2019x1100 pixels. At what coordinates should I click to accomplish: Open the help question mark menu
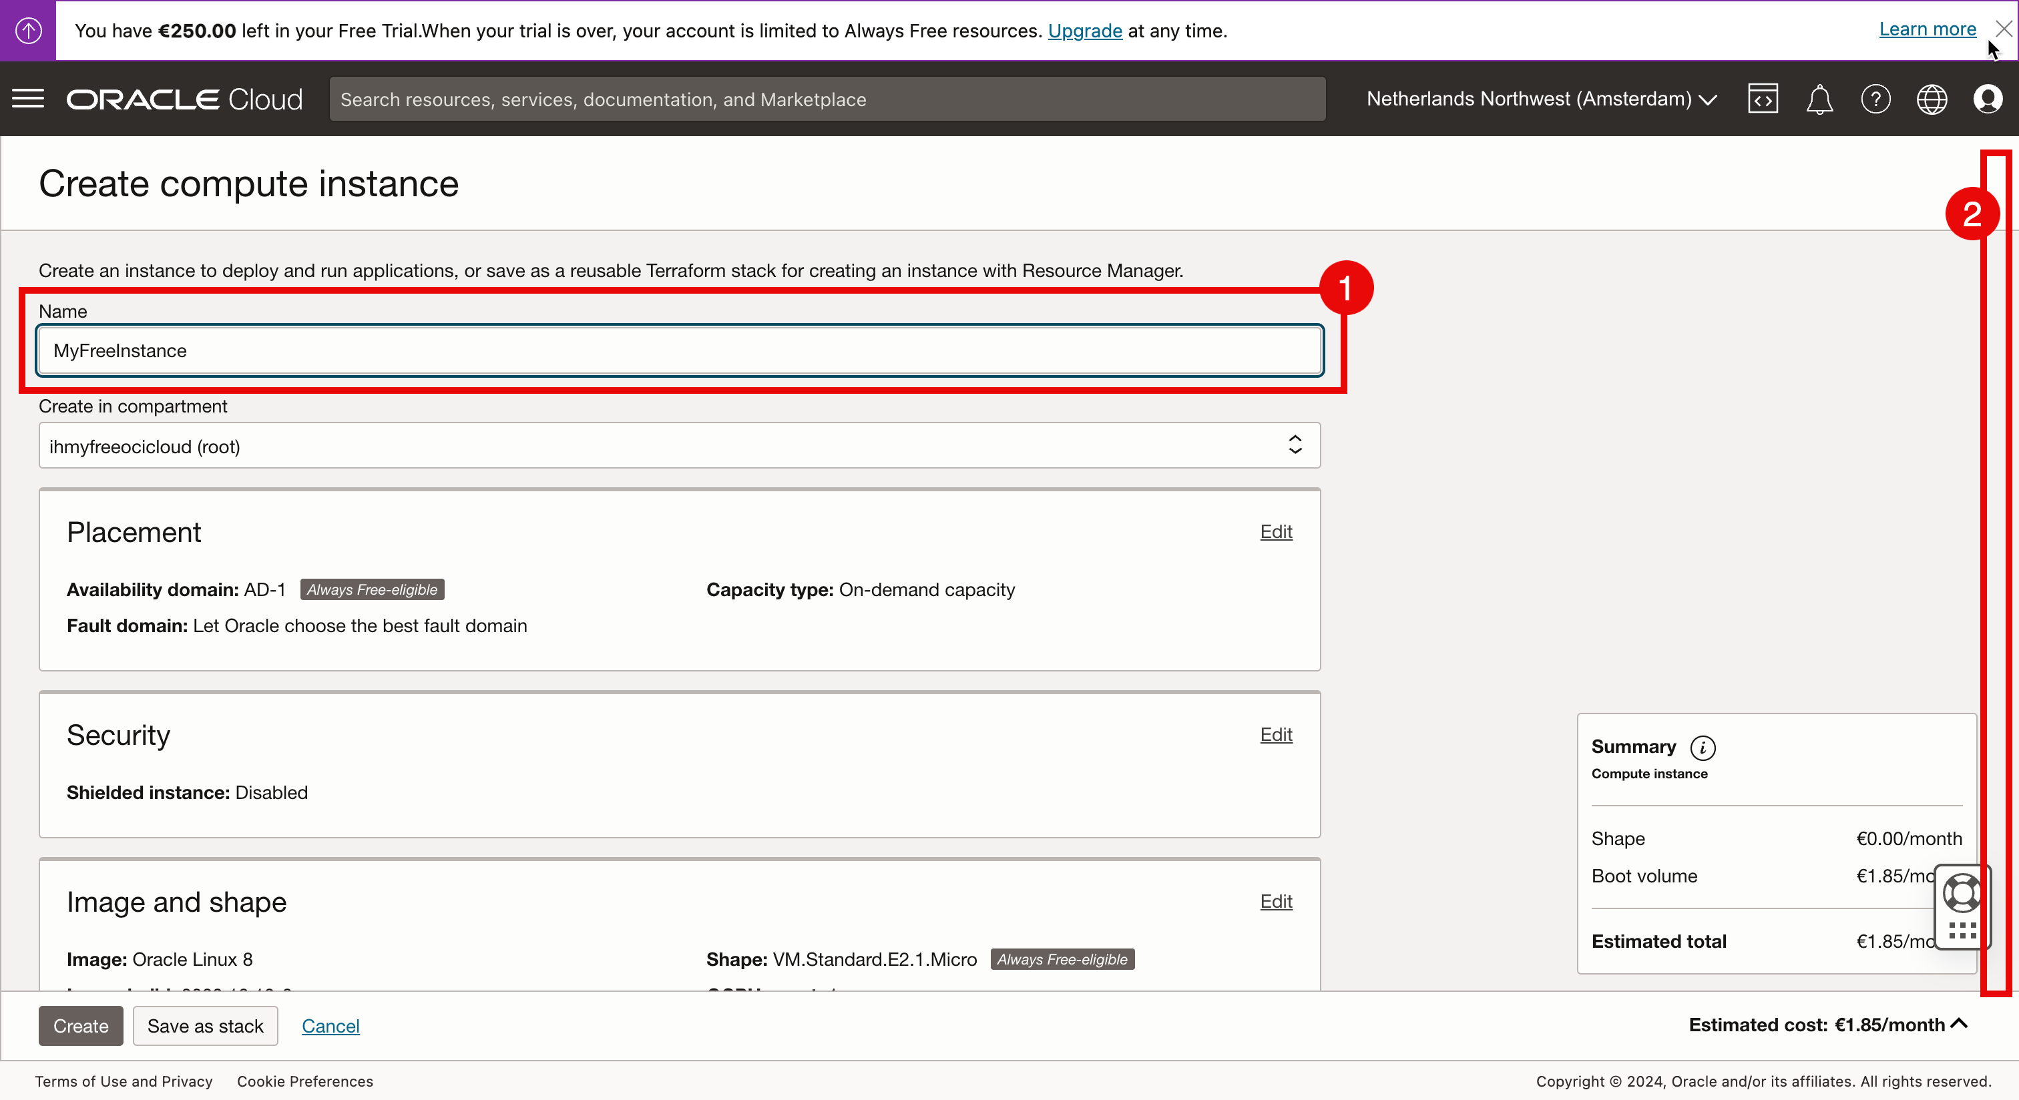(x=1875, y=99)
